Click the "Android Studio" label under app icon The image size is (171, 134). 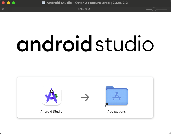pos(51,111)
